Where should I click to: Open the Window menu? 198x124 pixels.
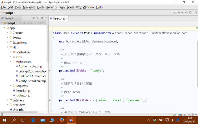coord(89,7)
